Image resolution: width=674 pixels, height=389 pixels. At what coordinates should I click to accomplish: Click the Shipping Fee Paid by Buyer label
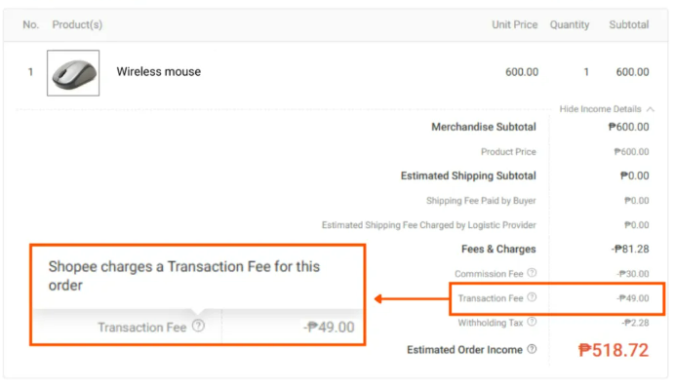(x=481, y=201)
